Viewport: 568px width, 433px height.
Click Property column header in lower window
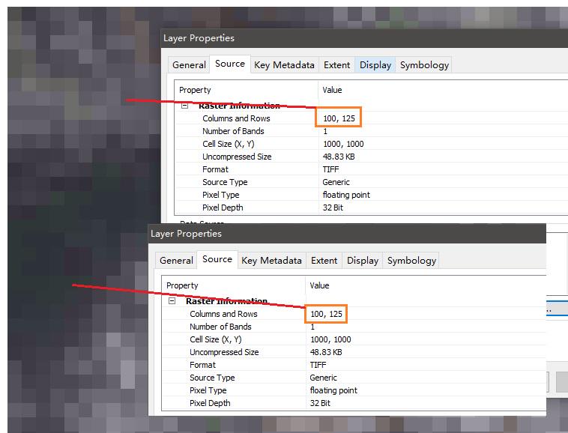click(x=234, y=285)
